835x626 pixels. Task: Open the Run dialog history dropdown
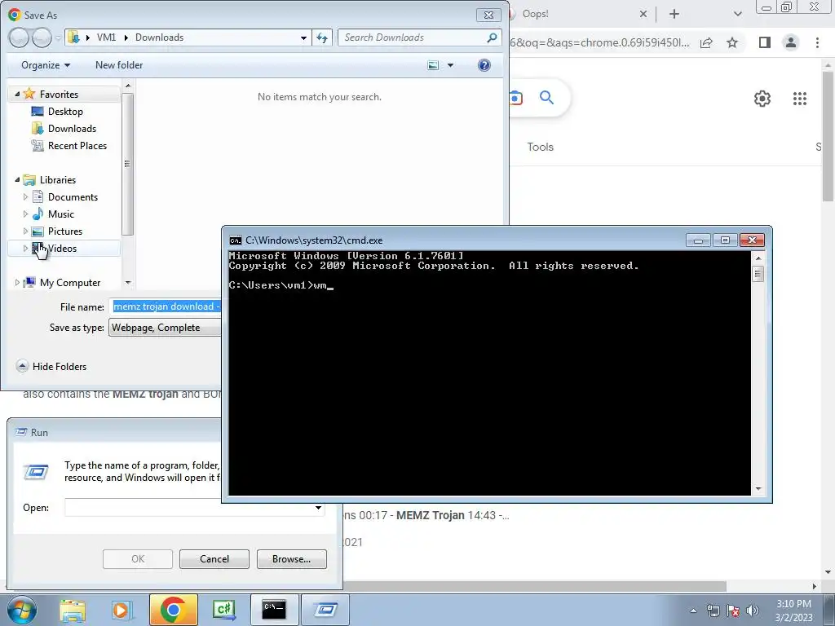[x=318, y=507]
